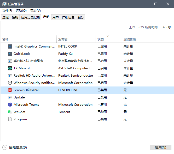Select the QuickLook app icon
Image resolution: width=174 pixels, height=154 pixels.
pos(10,54)
